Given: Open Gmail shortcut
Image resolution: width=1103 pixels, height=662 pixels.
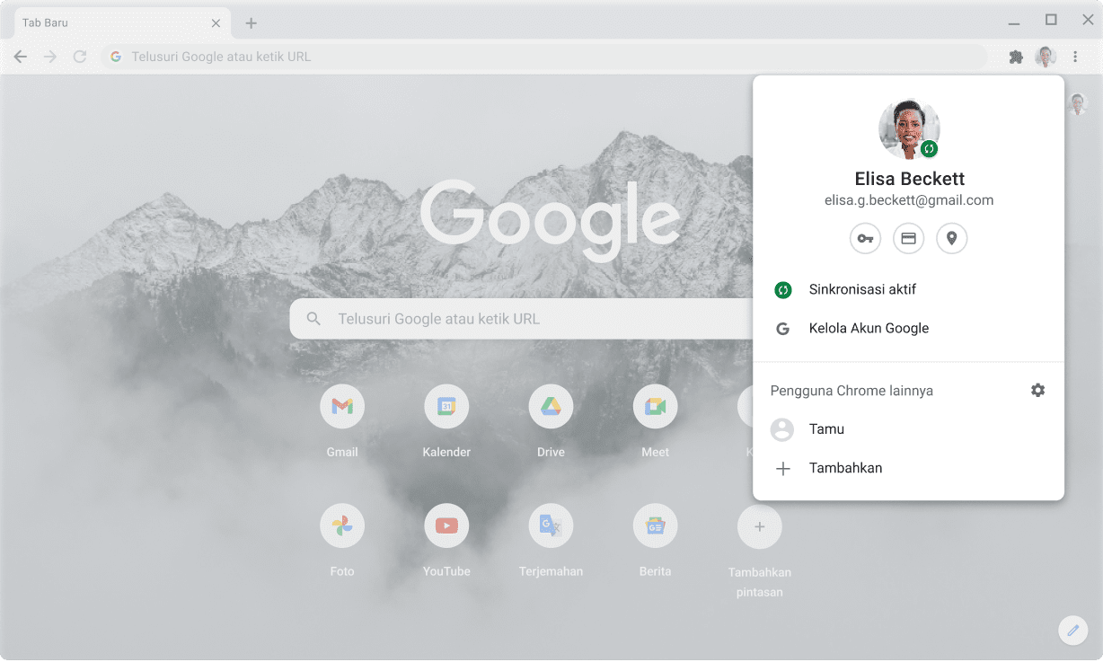Looking at the screenshot, I should click(342, 407).
